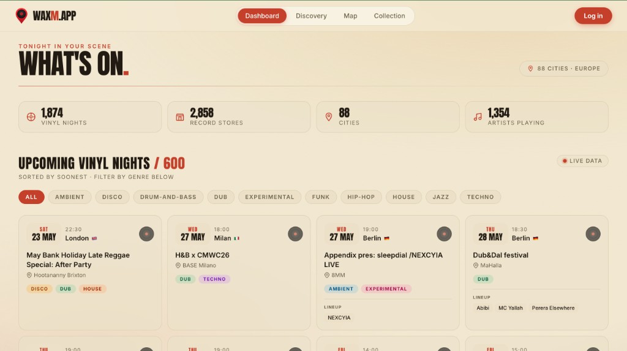Filter by TECHNO genre chip
The height and width of the screenshot is (351, 627).
[480, 197]
